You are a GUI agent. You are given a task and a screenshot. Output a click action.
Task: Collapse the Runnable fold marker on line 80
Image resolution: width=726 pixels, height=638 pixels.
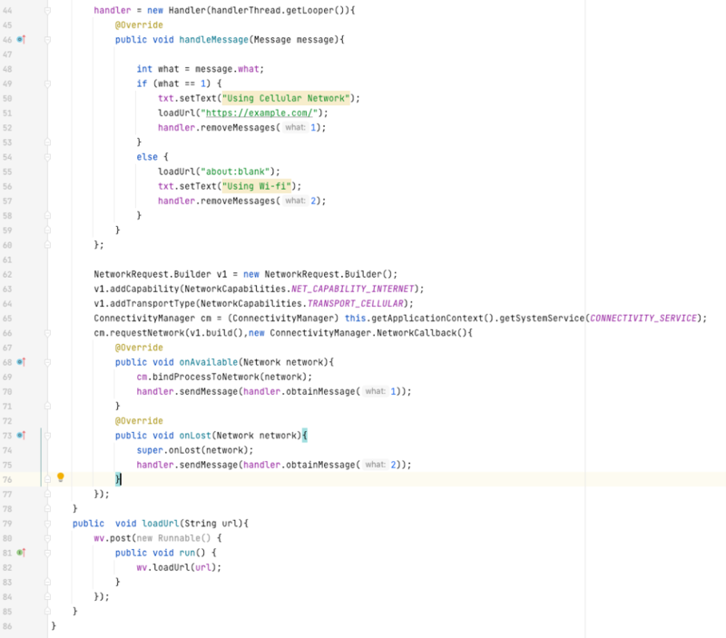click(47, 538)
